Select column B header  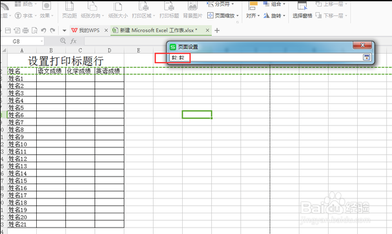coord(51,50)
